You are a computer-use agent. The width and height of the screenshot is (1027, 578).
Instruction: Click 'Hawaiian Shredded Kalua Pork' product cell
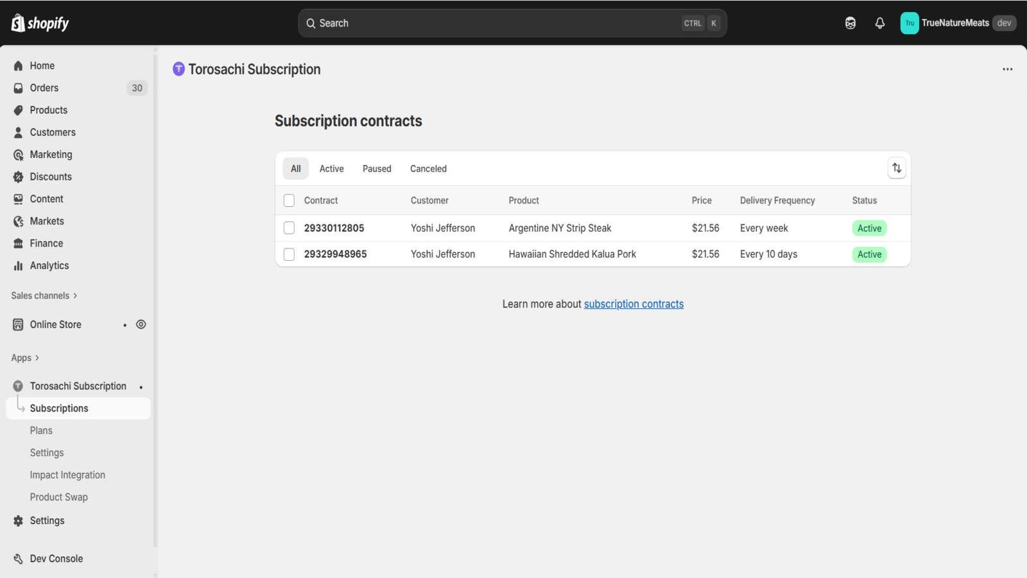click(x=572, y=254)
